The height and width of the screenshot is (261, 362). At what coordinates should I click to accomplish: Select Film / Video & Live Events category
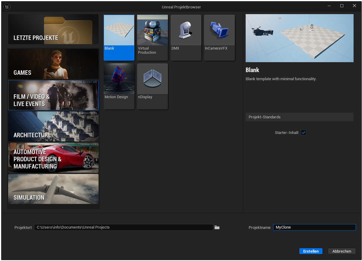[53, 95]
